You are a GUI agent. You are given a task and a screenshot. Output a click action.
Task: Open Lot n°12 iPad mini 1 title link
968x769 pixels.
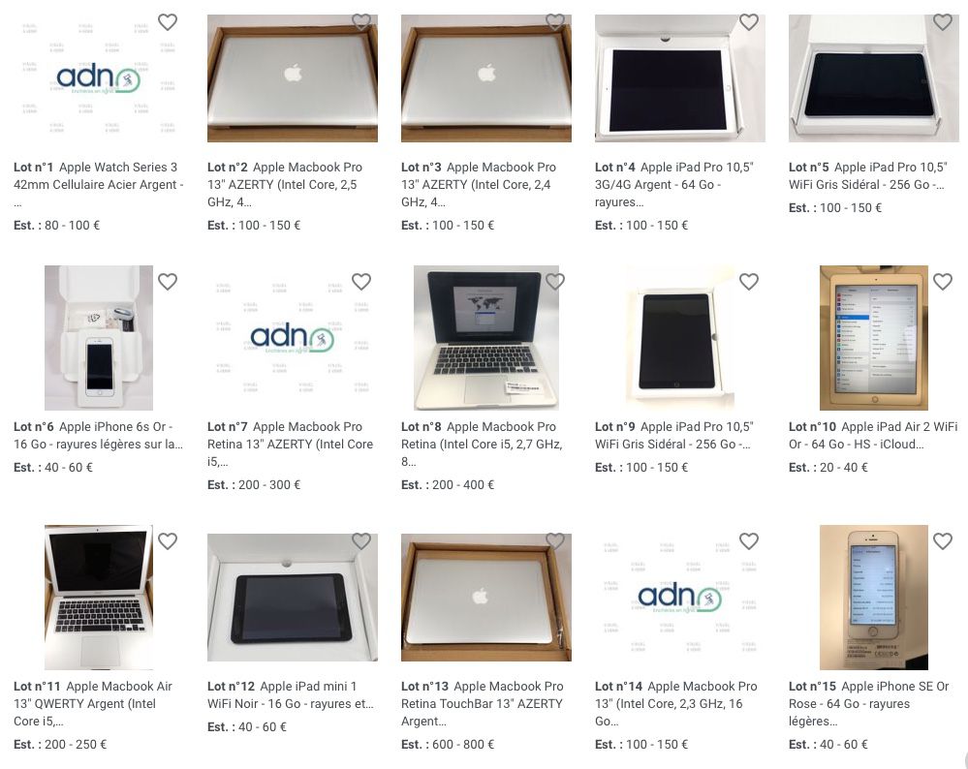point(290,695)
